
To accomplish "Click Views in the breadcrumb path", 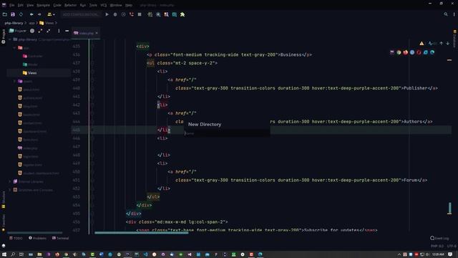I will pyautogui.click(x=49, y=23).
